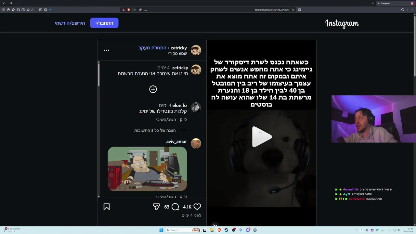Open Steam from the taskbar

tap(226, 230)
